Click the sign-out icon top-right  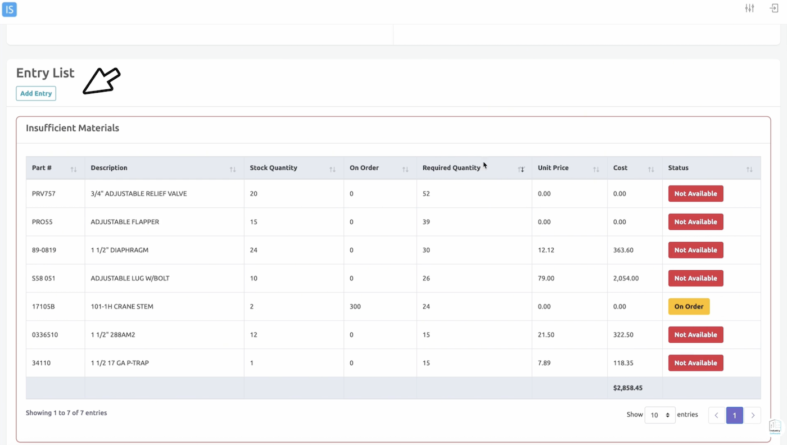774,8
